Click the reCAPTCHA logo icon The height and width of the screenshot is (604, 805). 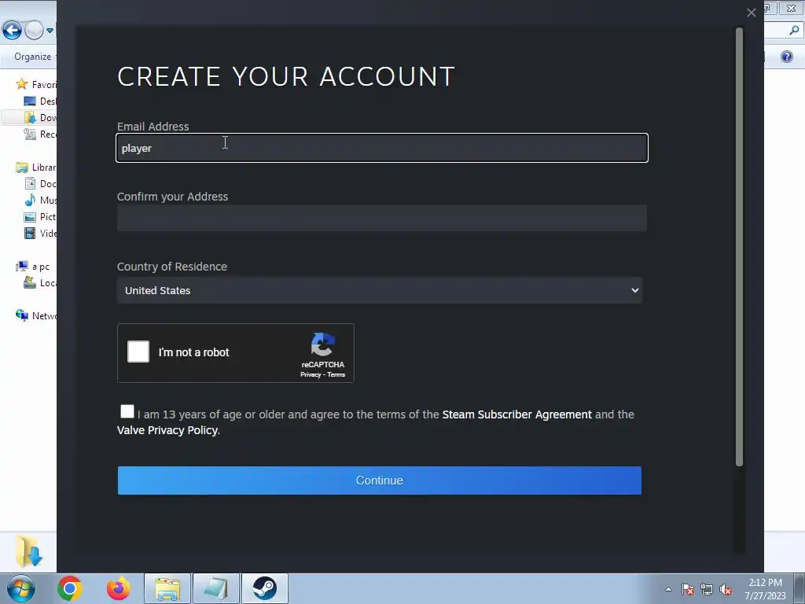coord(323,344)
